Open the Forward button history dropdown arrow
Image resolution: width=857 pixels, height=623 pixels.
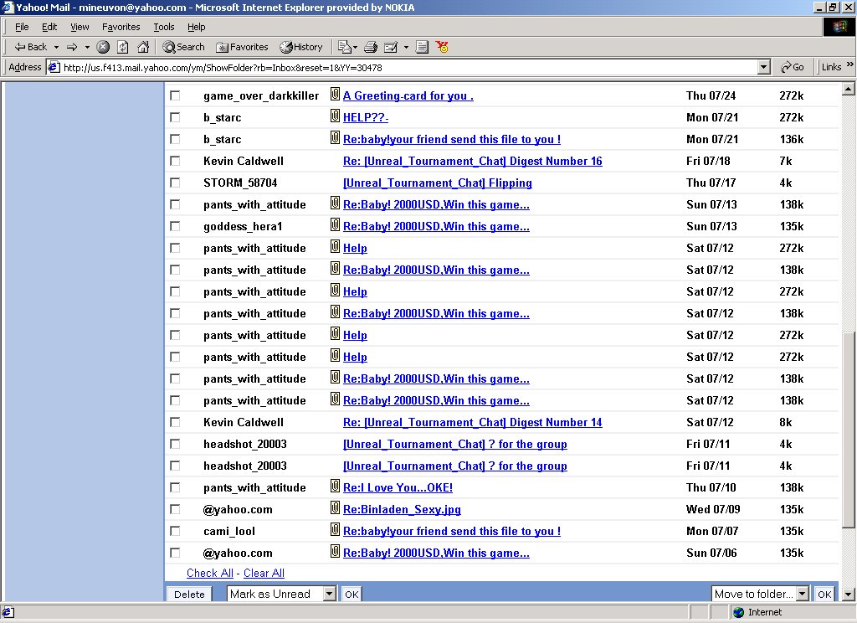click(x=87, y=47)
